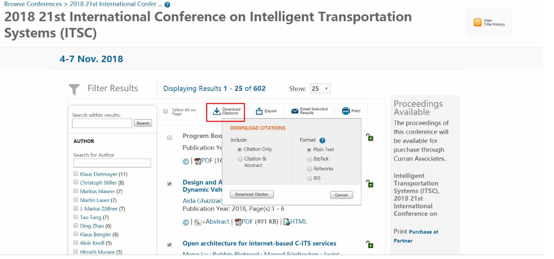
Task: Click the Print icon
Action: pos(346,111)
